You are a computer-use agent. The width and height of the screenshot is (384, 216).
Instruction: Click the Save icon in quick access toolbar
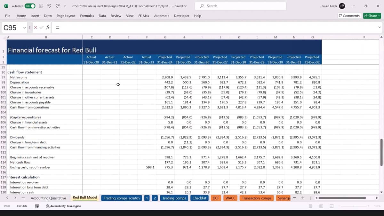pos(41,6)
